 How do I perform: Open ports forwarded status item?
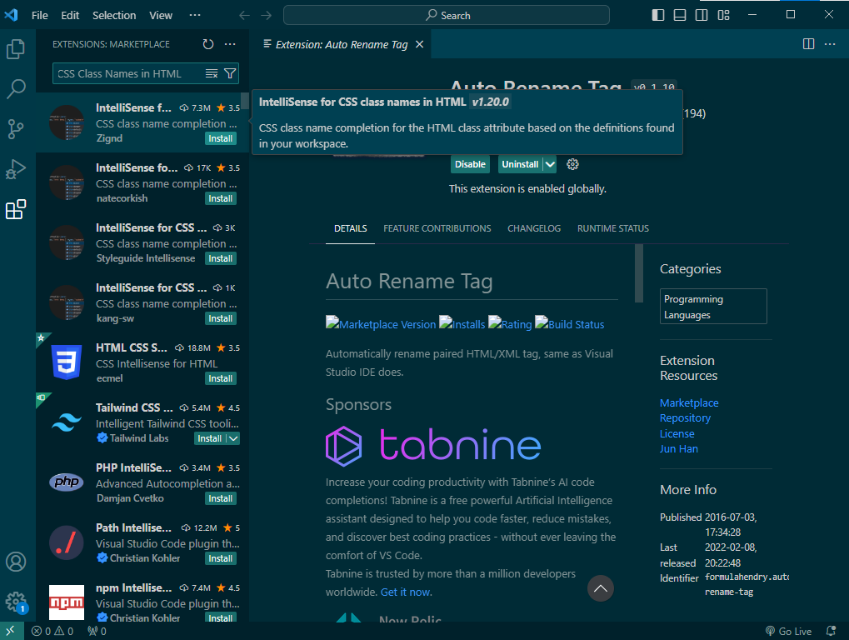click(97, 632)
